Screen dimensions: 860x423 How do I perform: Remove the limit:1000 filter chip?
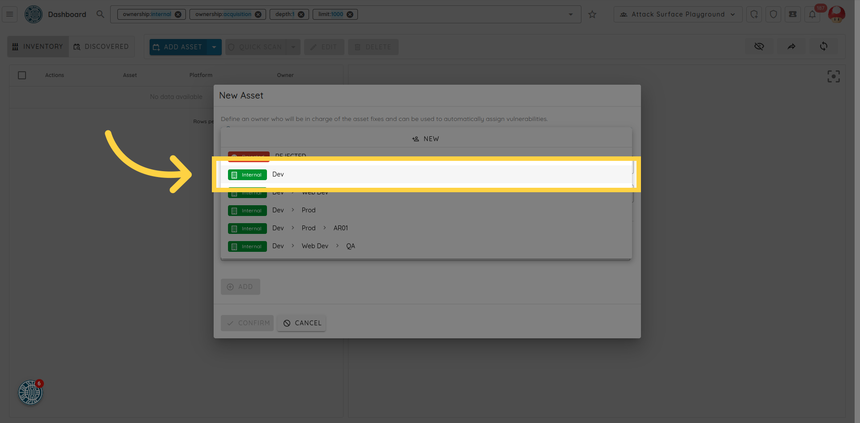coord(350,14)
